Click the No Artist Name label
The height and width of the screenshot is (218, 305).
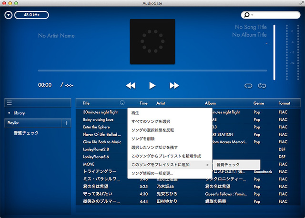click(x=56, y=36)
